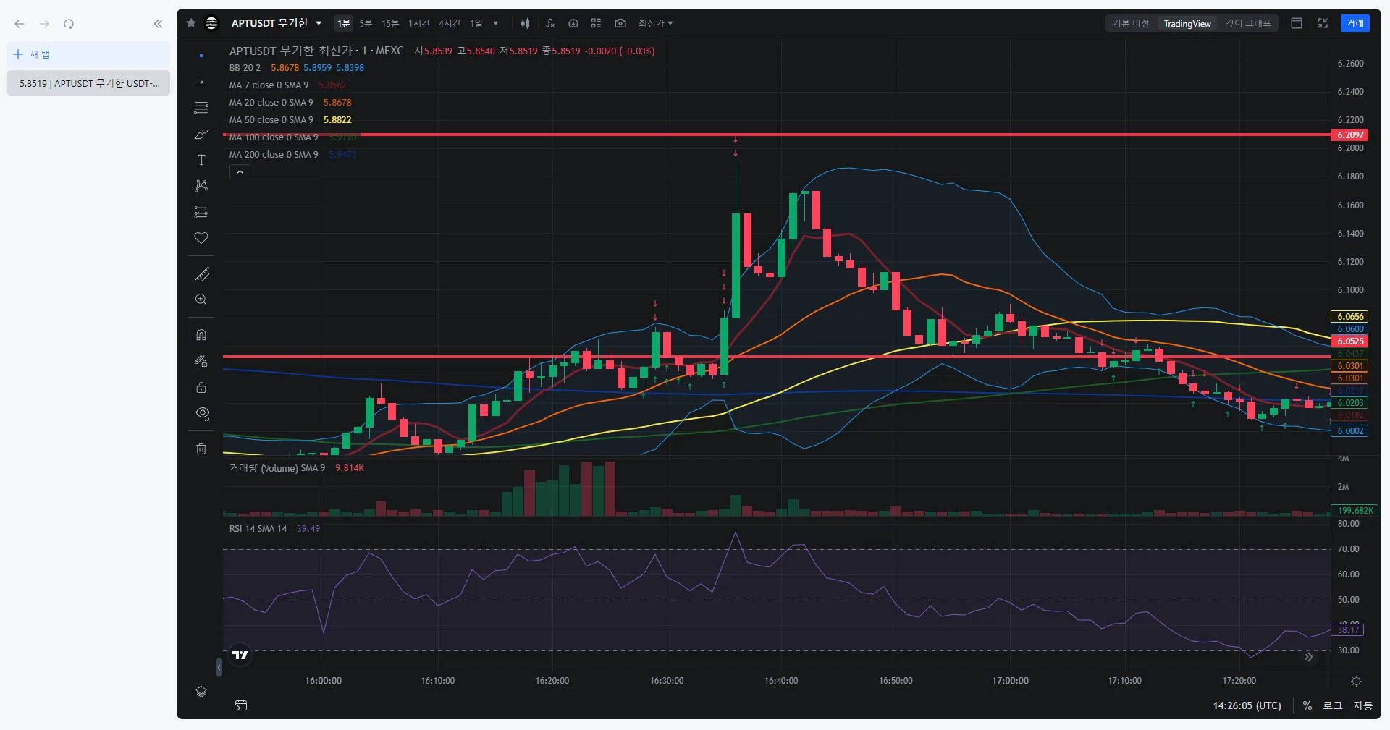Click the RSI 14 SMA 14 legend

[x=258, y=529]
